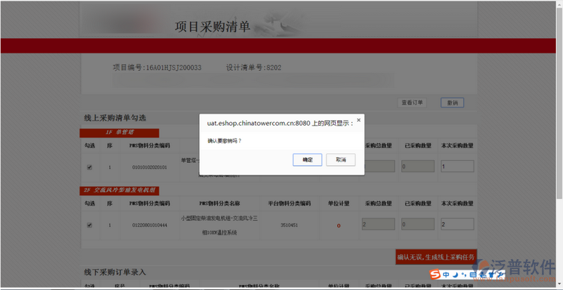Toggle punctuation mode on IME toolbar

(x=462, y=274)
